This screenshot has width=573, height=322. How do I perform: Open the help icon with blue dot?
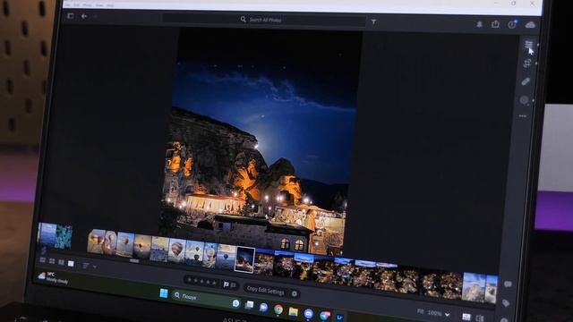512,24
